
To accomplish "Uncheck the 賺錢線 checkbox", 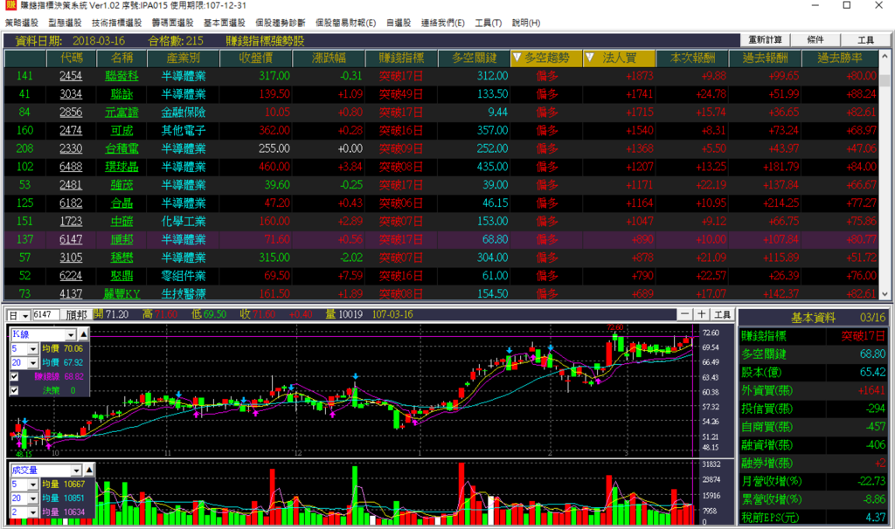I will pos(14,376).
